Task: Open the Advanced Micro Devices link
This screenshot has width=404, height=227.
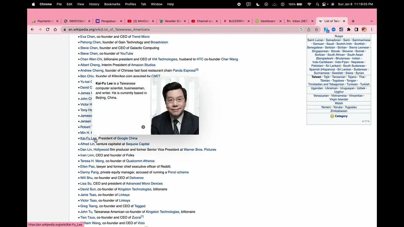Action: [x=144, y=183]
